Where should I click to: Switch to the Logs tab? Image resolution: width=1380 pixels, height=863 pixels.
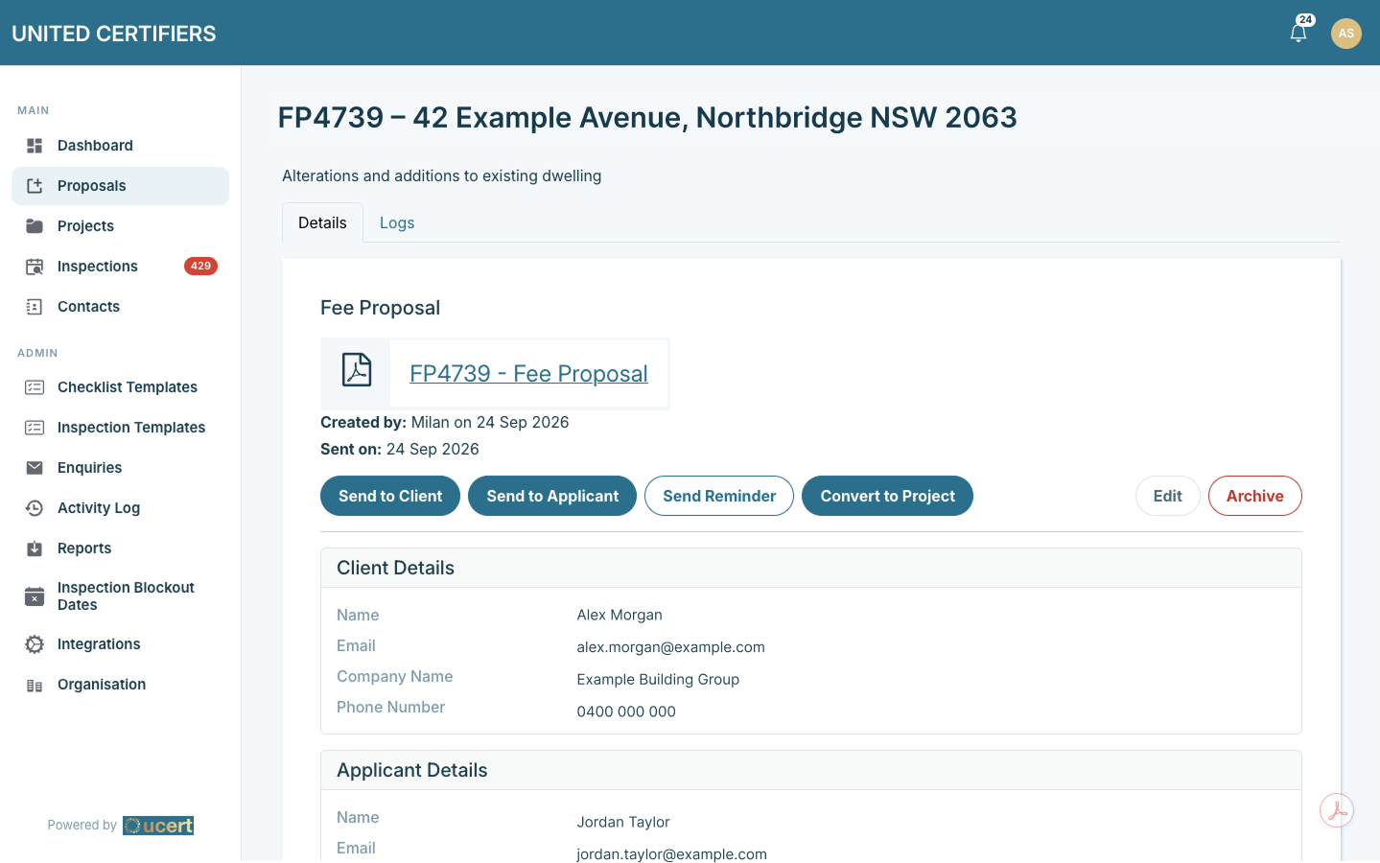pyautogui.click(x=397, y=222)
